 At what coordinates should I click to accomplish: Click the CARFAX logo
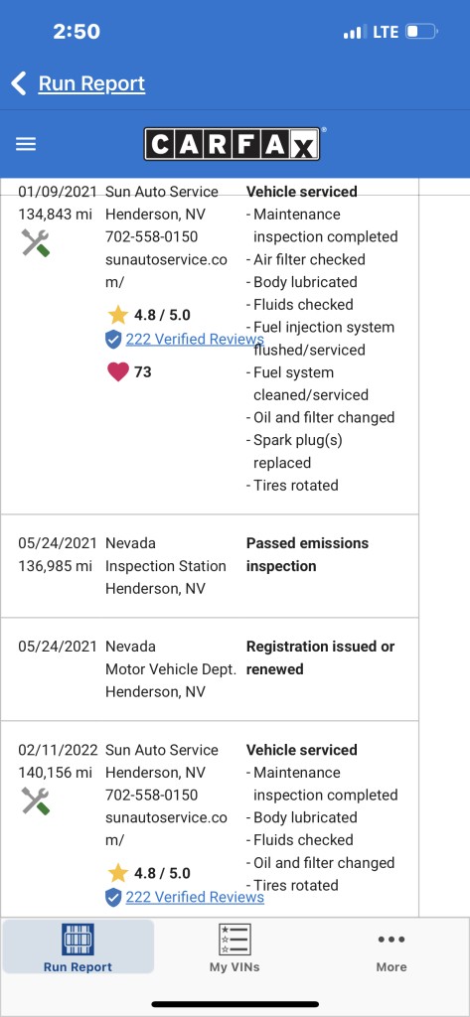point(233,144)
